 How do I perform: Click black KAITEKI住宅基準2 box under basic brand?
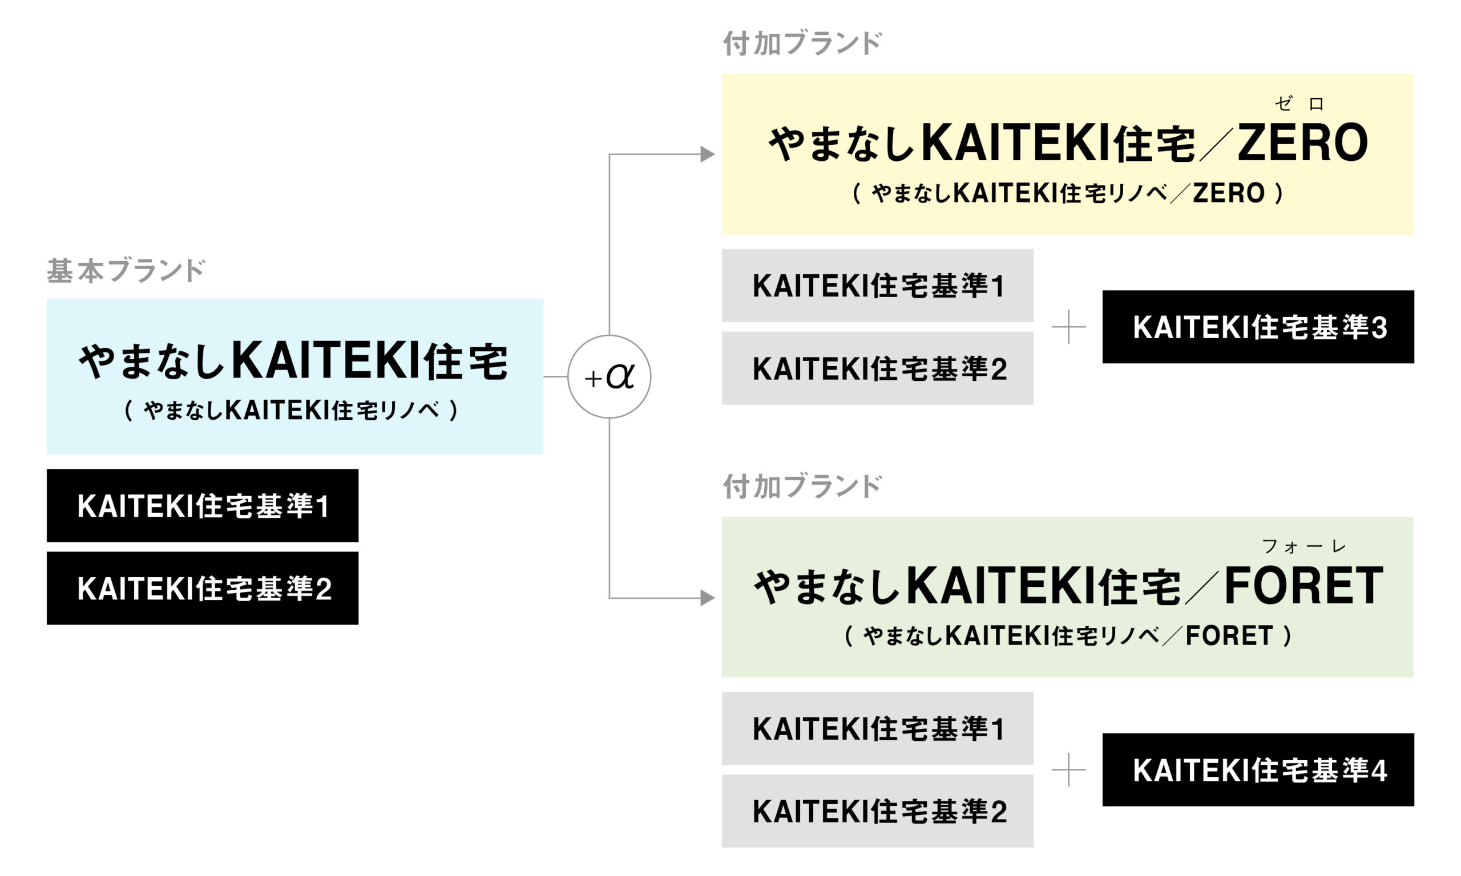[x=203, y=588]
